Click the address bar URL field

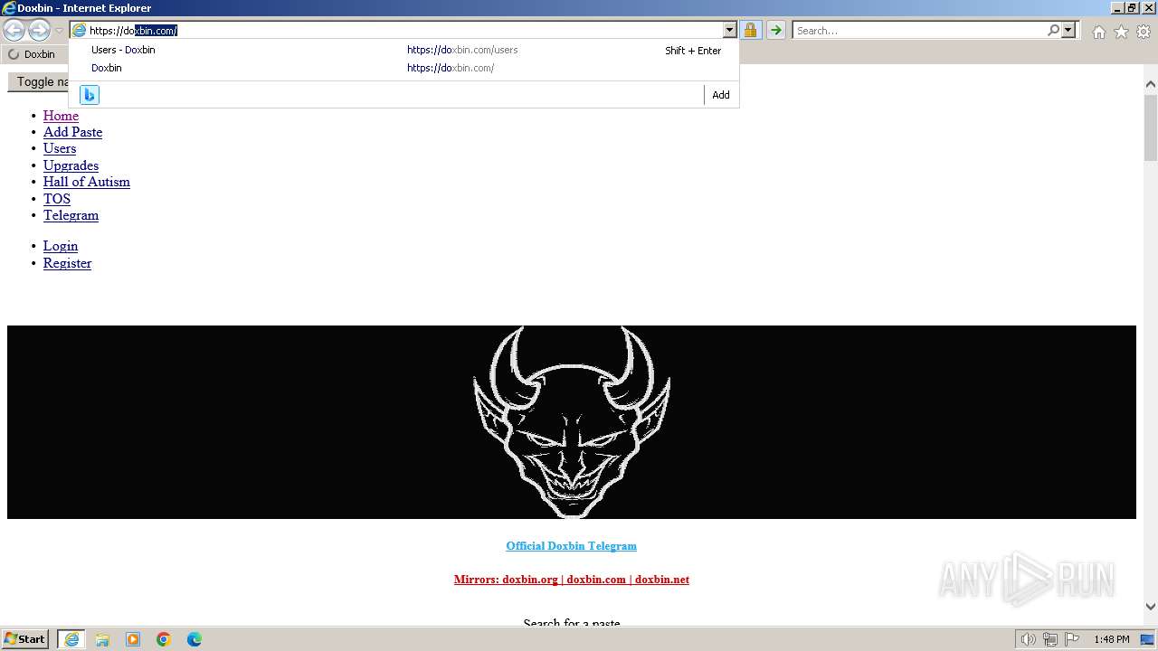(404, 31)
